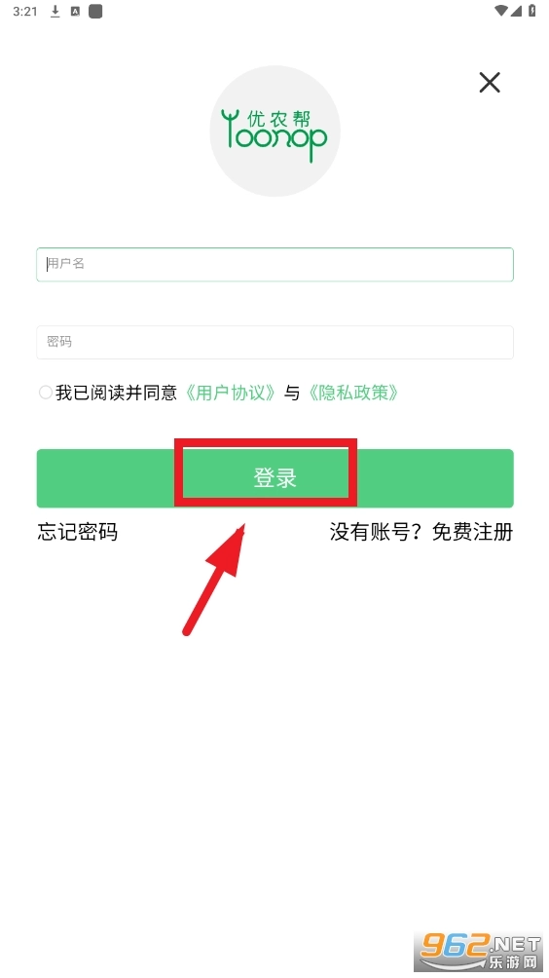Check the agreement radio button
This screenshot has height=978, width=549.
click(46, 393)
